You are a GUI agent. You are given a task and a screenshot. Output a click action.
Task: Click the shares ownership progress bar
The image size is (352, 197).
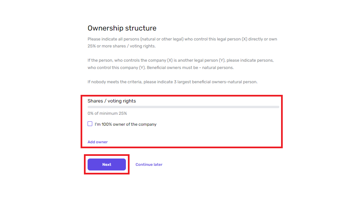pyautogui.click(x=183, y=107)
